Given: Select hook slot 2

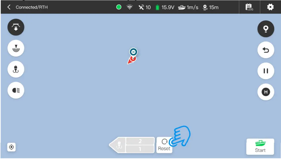Looking at the screenshot, I should click(x=140, y=141).
